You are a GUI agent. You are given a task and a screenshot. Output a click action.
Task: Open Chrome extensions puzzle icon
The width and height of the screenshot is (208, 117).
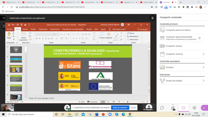tap(192, 7)
